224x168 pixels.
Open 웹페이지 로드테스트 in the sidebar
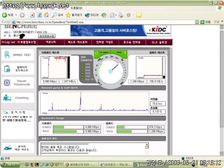[18, 69]
